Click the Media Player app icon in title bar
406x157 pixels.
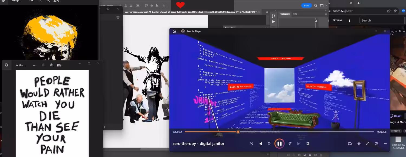183,31
